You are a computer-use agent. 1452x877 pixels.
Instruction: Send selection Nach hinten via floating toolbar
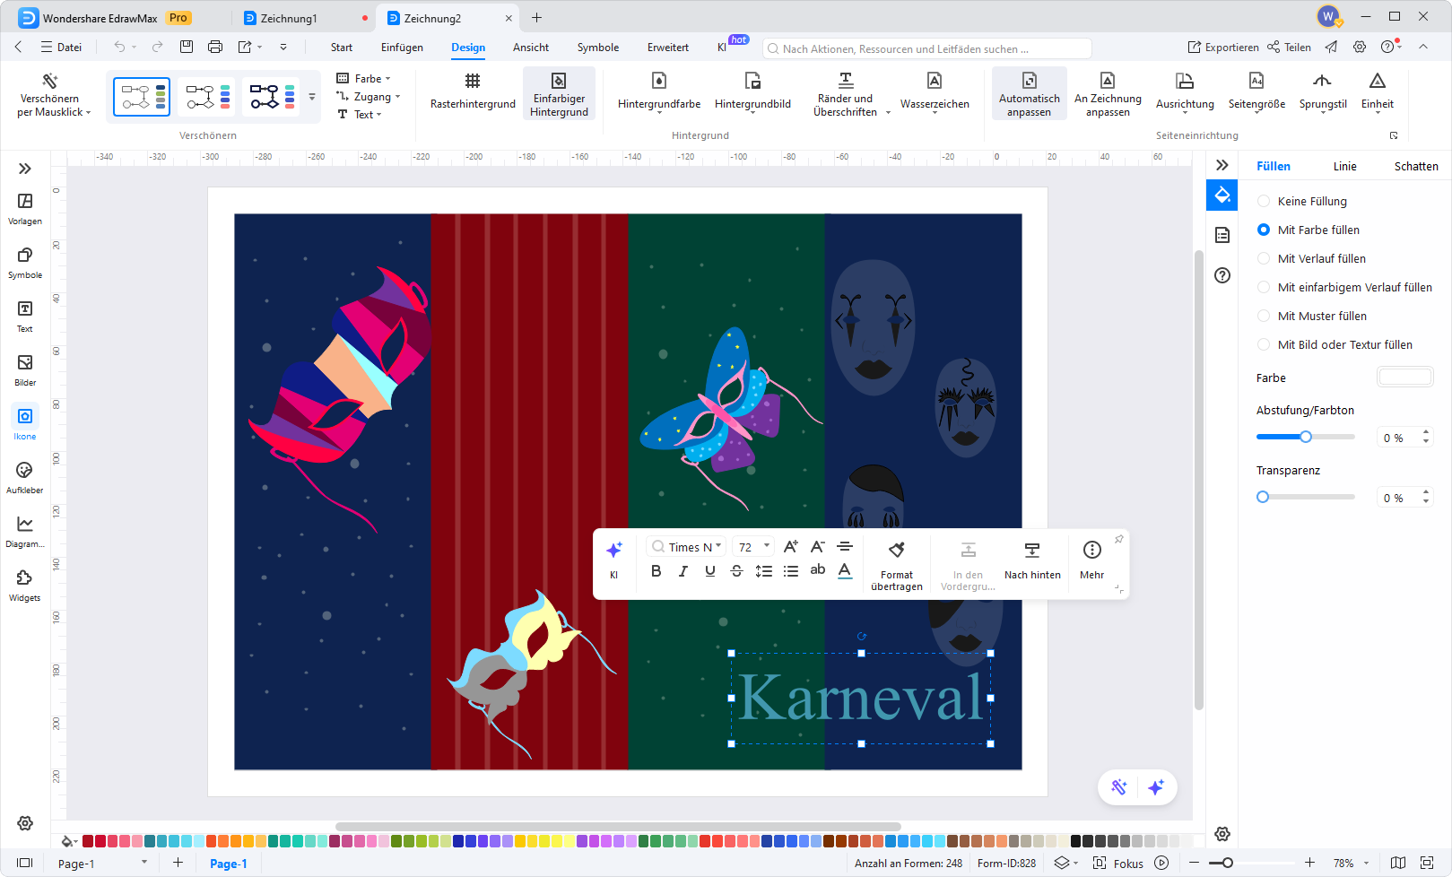(1031, 562)
